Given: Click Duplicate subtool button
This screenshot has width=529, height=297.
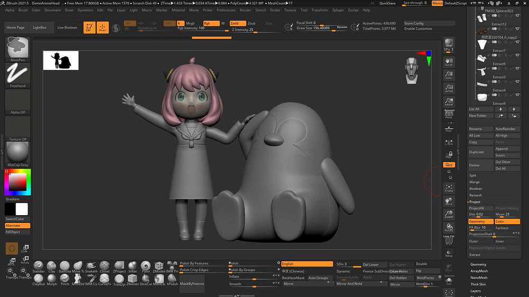Looking at the screenshot, I should (x=481, y=152).
